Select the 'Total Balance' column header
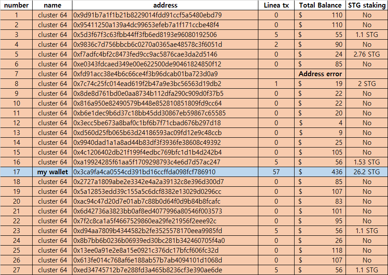The image size is (388, 275). 320,5
